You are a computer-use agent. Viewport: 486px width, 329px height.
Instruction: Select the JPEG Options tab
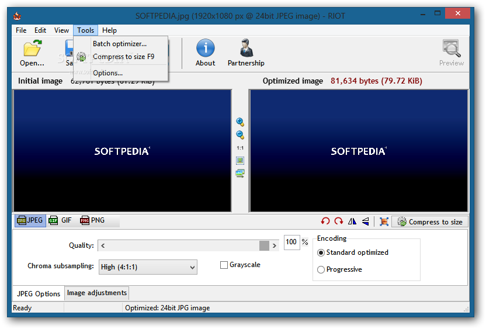click(39, 294)
